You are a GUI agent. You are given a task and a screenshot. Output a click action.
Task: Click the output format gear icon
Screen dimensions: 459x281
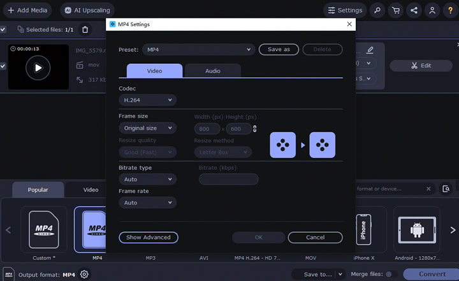click(x=84, y=275)
